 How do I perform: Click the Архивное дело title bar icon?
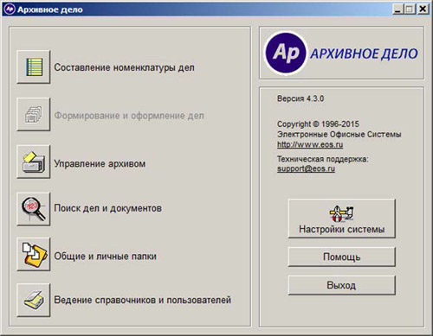pyautogui.click(x=10, y=10)
